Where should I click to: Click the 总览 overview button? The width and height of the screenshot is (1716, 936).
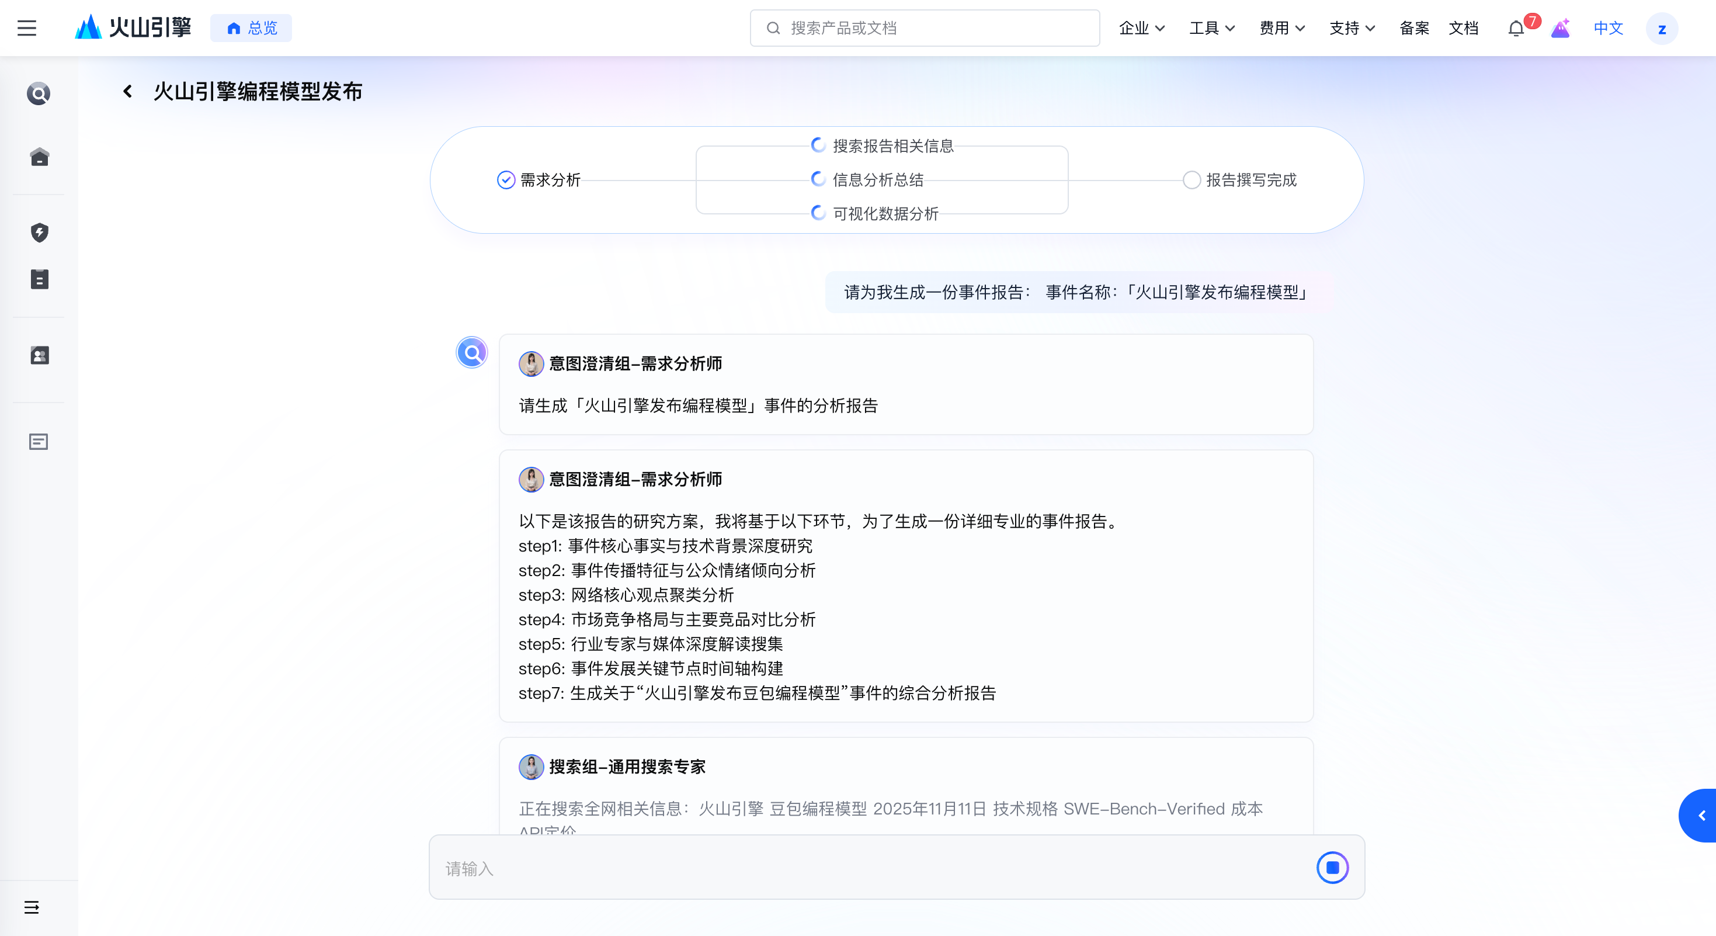[x=251, y=28]
